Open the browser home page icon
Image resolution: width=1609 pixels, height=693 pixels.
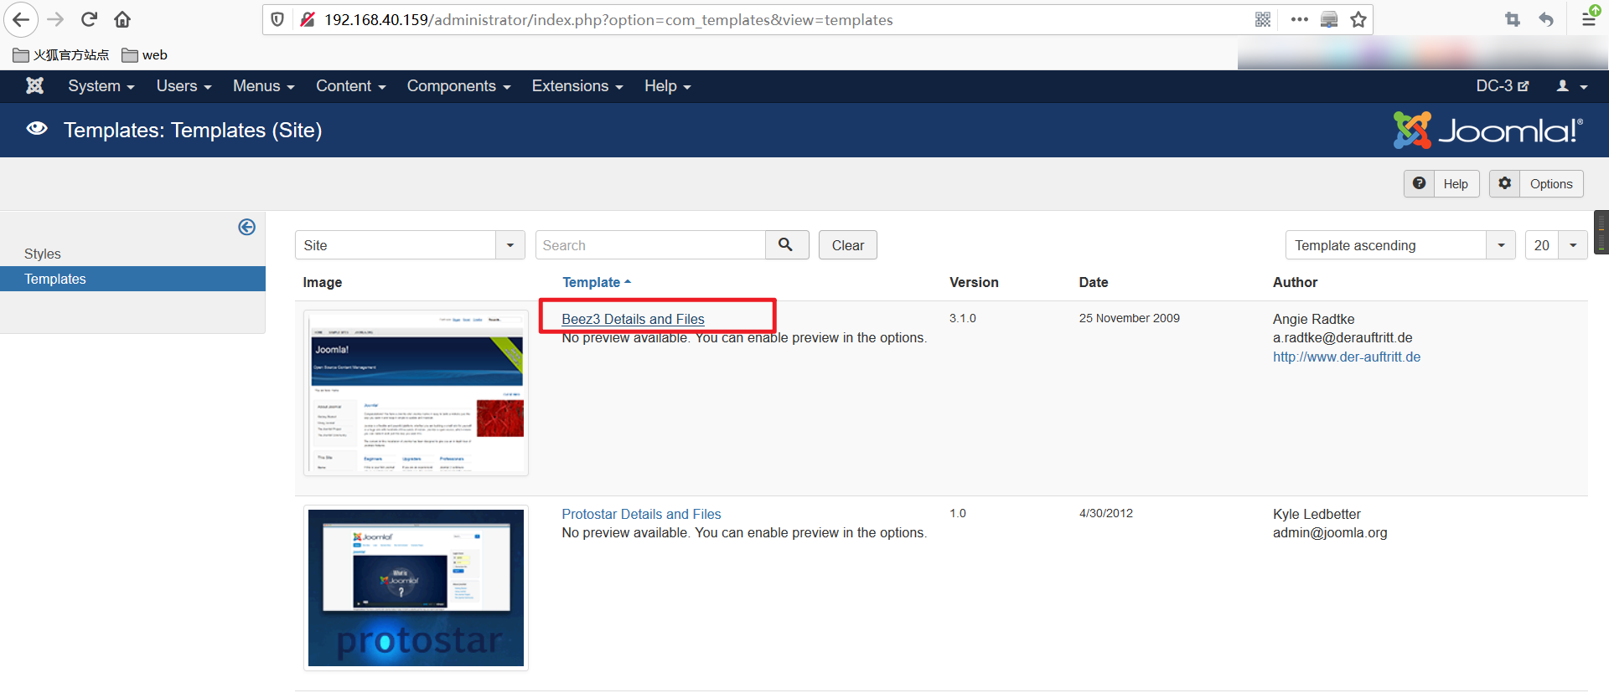point(122,19)
